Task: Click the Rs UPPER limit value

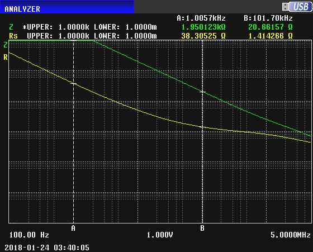Action: 74,36
